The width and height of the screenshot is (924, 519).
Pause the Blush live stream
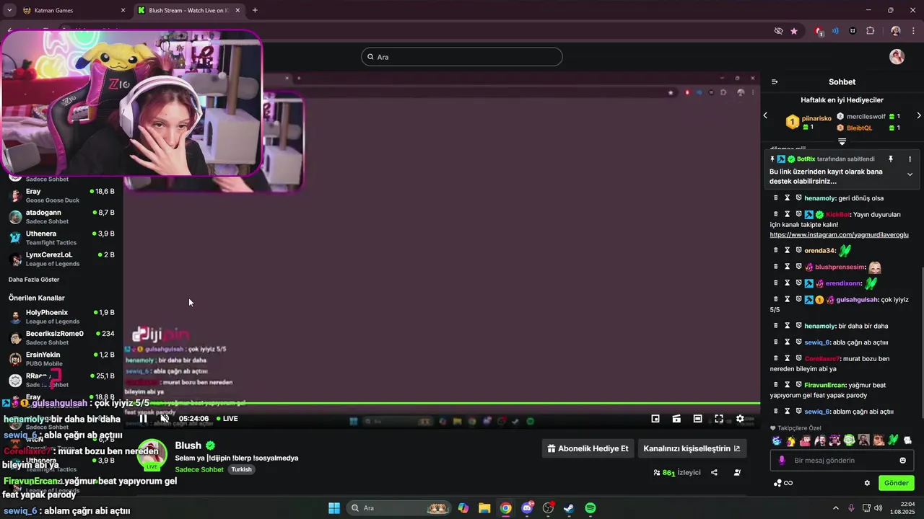(143, 419)
